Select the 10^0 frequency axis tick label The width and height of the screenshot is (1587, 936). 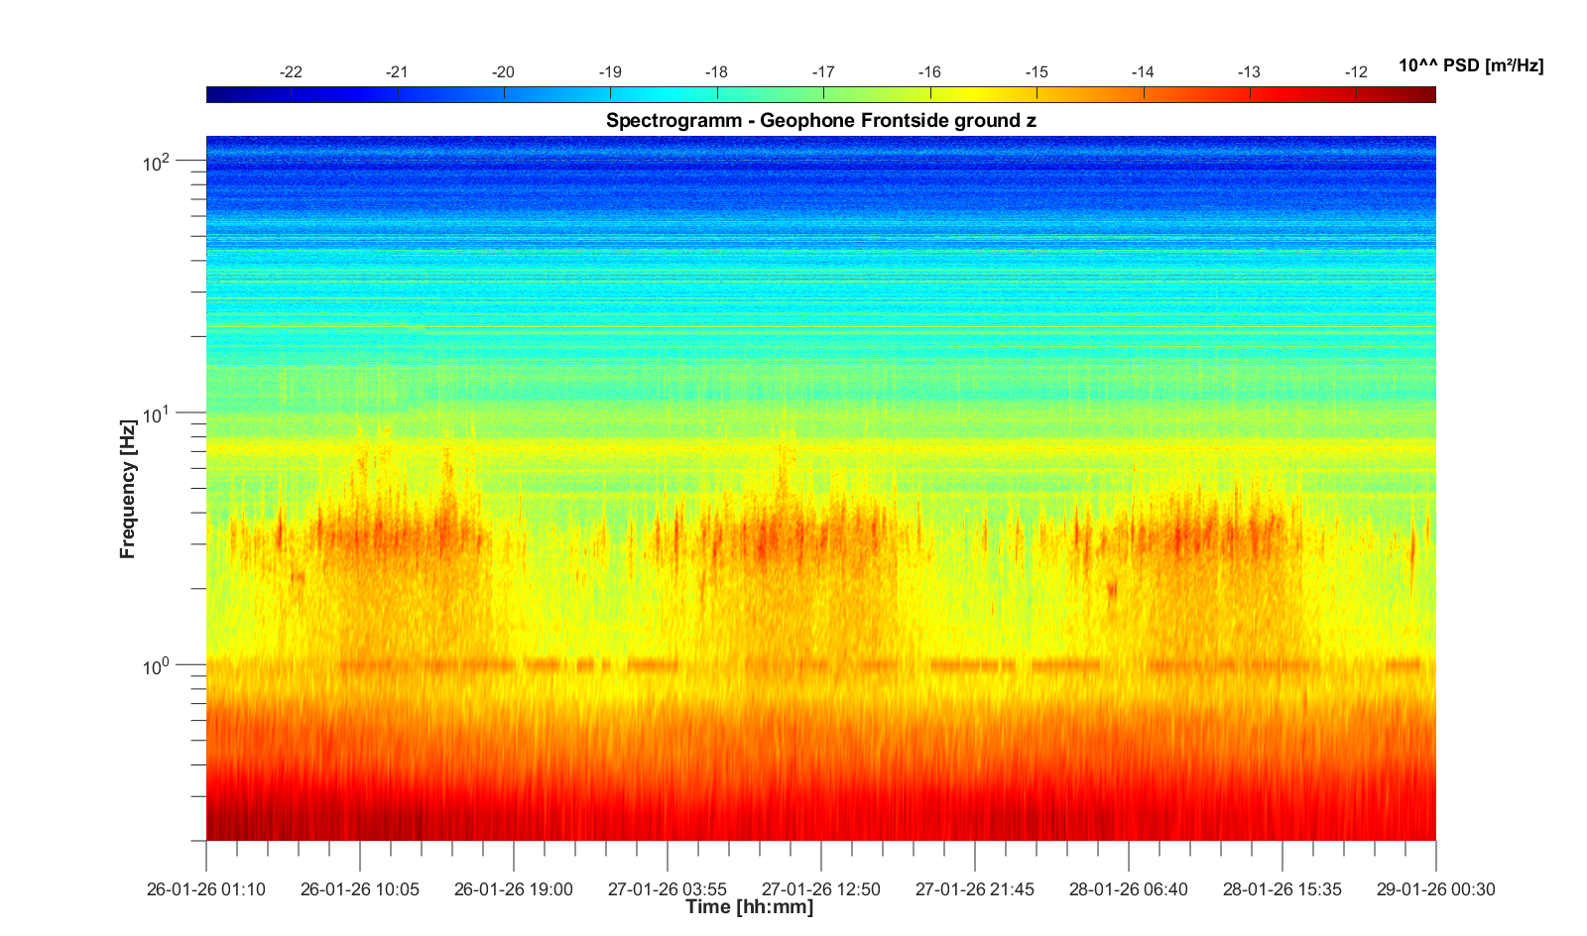tap(157, 665)
